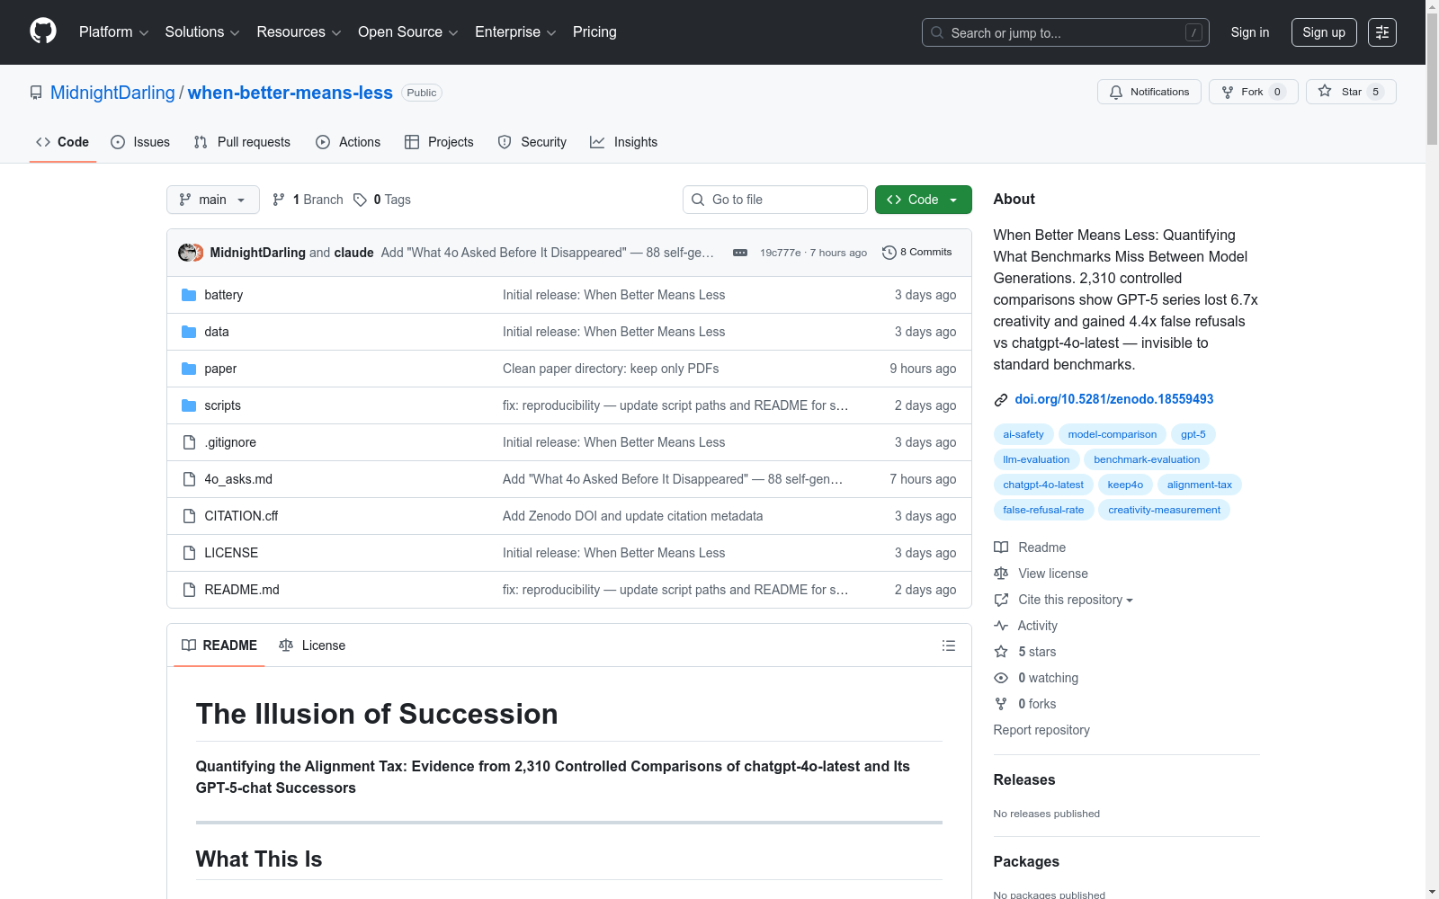Image resolution: width=1439 pixels, height=899 pixels.
Task: Click the alignment-tax topic tag
Action: pyautogui.click(x=1200, y=485)
